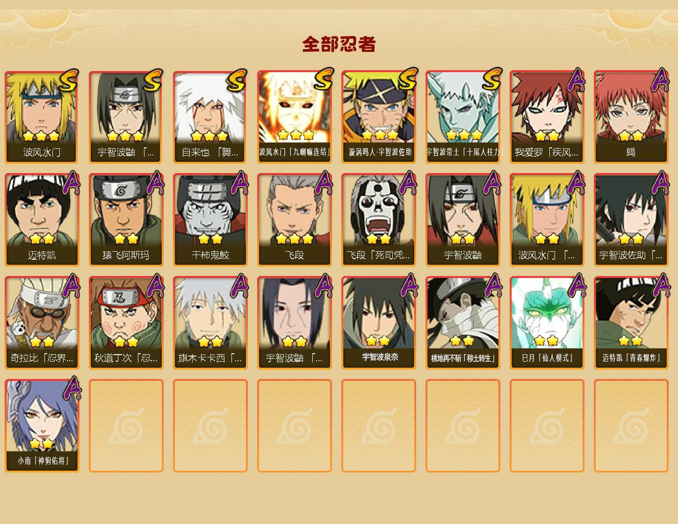The image size is (678, 524).
Task: Click first empty ninja slot beside 小南
Action: point(126,426)
